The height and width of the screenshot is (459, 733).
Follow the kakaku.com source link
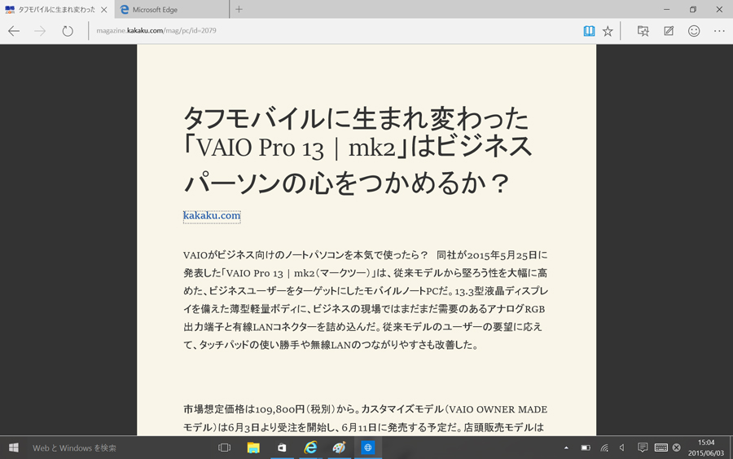coord(212,216)
